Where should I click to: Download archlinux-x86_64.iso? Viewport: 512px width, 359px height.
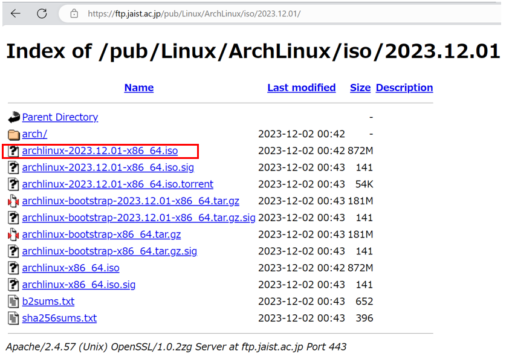pyautogui.click(x=71, y=268)
